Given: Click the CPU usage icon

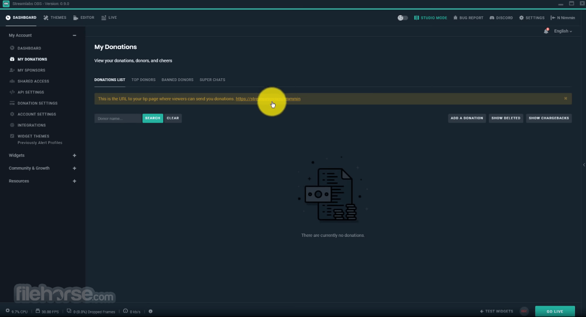Looking at the screenshot, I should pos(7,311).
